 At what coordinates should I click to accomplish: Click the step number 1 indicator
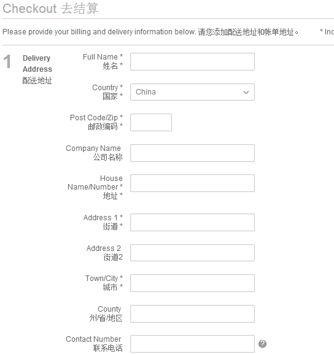(x=7, y=61)
